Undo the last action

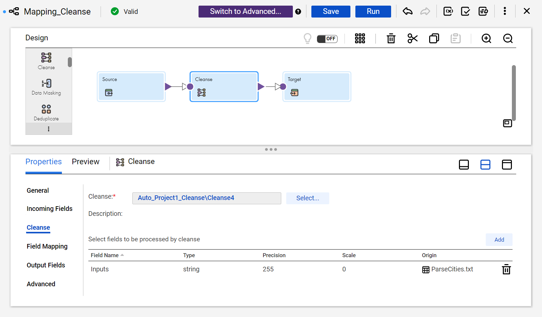click(408, 12)
